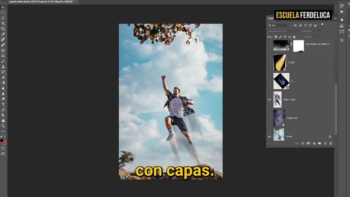Select the Fondo layer thumbnail
The image size is (350, 197).
[279, 135]
